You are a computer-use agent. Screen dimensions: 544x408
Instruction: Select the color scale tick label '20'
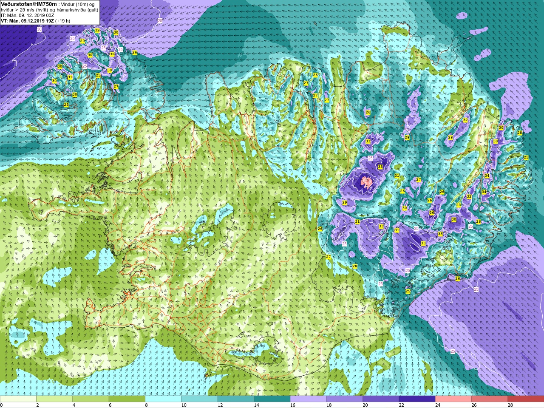click(x=365, y=405)
